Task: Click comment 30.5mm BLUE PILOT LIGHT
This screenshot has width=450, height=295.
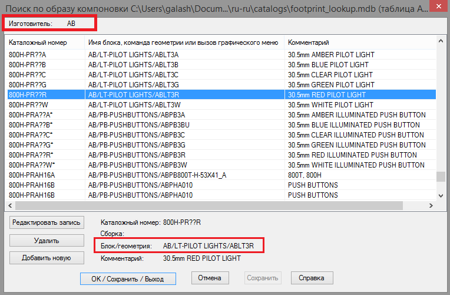Action: coord(328,65)
